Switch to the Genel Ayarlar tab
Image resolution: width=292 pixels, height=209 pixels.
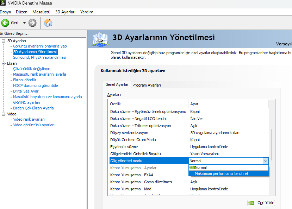pyautogui.click(x=117, y=84)
